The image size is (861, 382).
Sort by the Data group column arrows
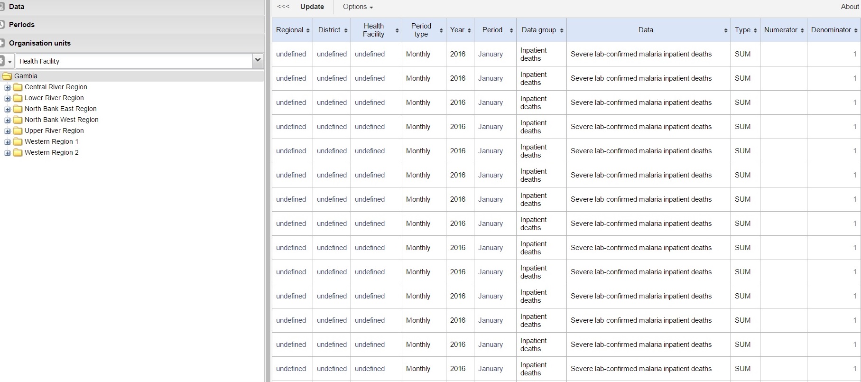point(562,30)
